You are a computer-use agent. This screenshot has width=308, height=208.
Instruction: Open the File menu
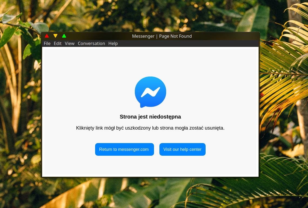(47, 43)
